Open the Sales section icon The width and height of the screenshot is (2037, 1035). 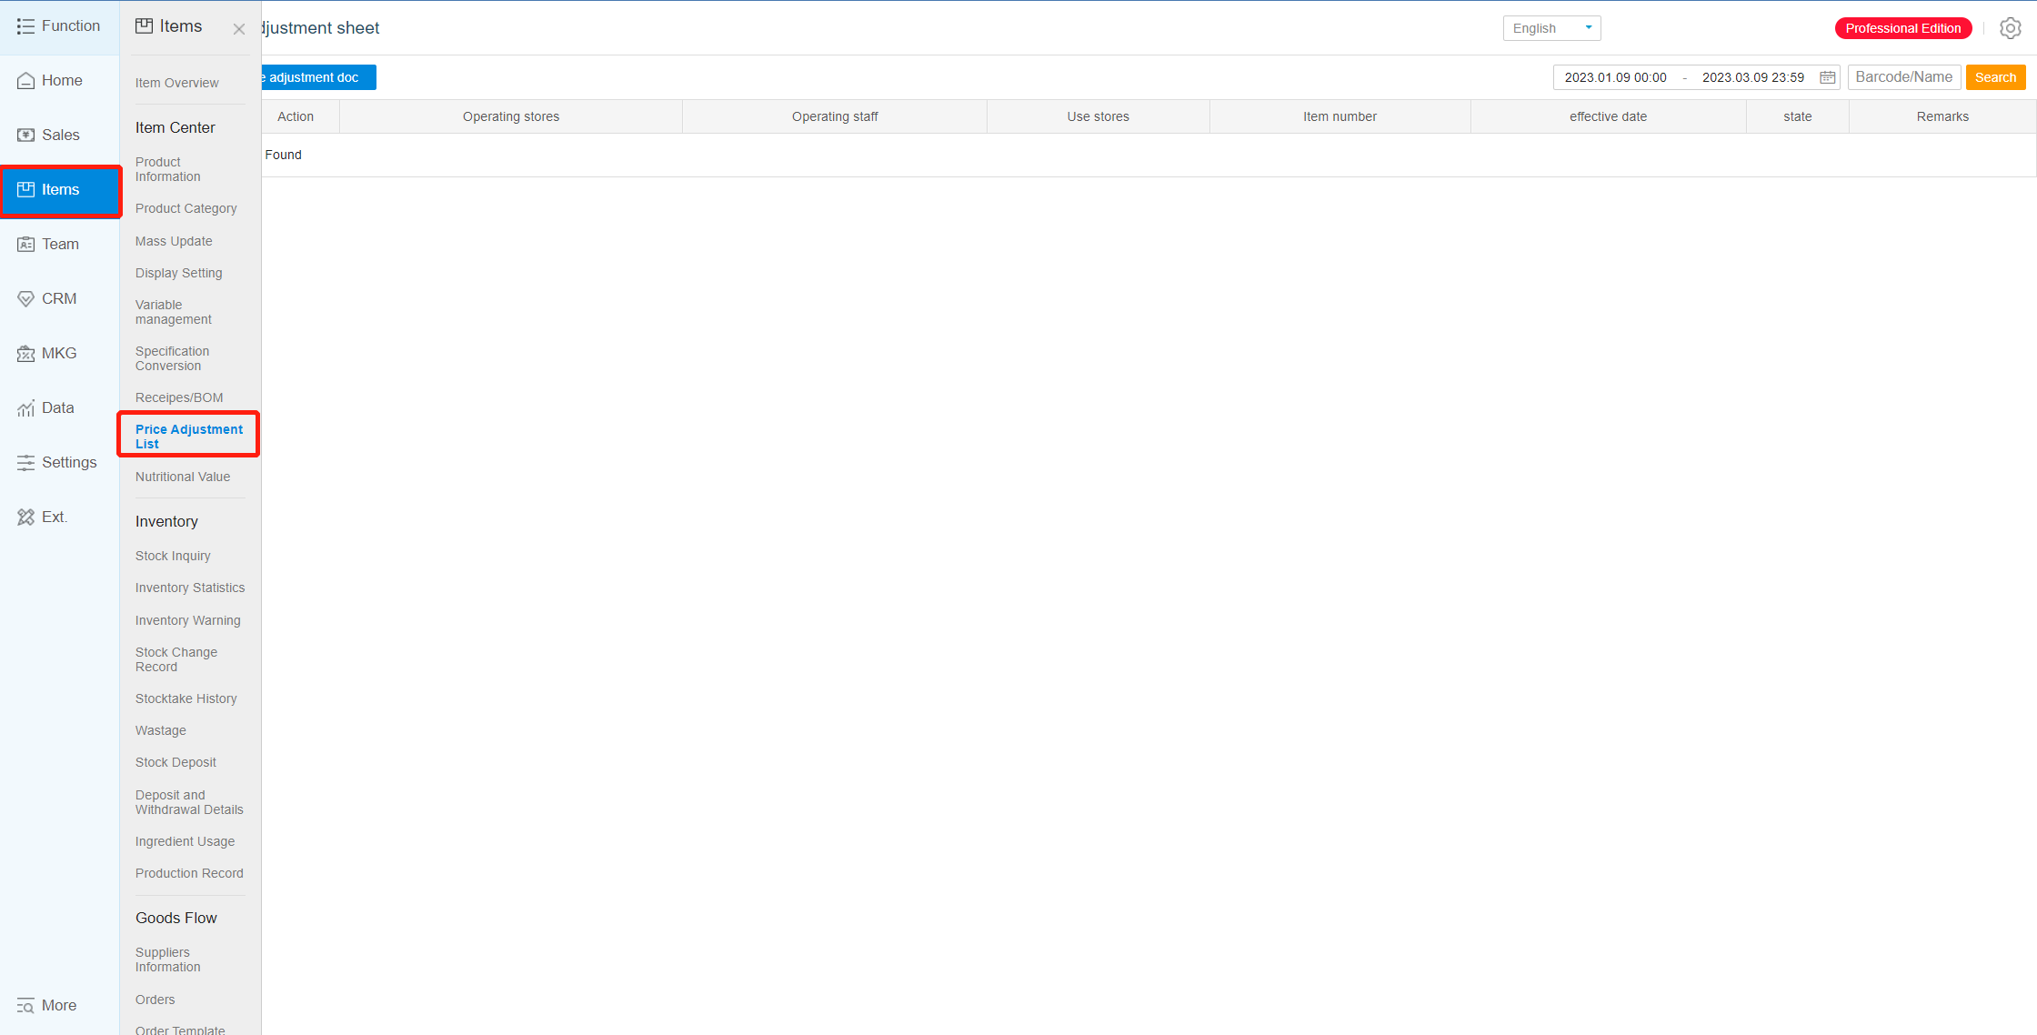pyautogui.click(x=26, y=136)
